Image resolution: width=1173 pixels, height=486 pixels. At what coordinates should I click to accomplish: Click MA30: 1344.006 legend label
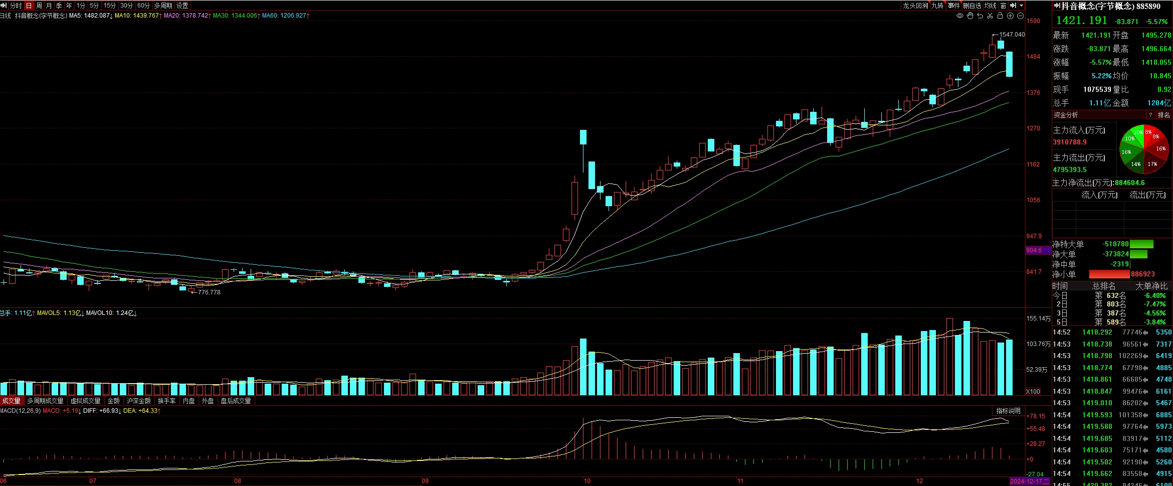pyautogui.click(x=237, y=16)
